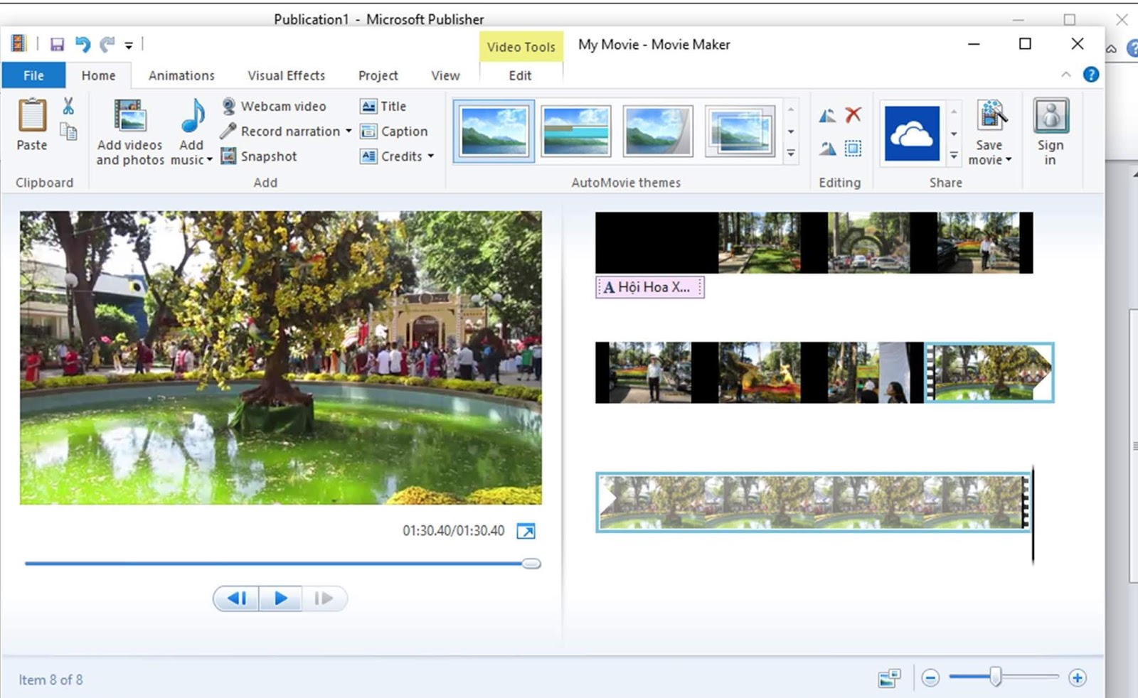The width and height of the screenshot is (1138, 698).
Task: Switch to the Animations tab
Action: pyautogui.click(x=181, y=75)
